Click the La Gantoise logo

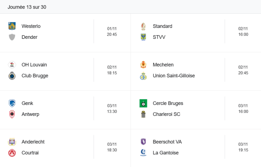(x=143, y=153)
